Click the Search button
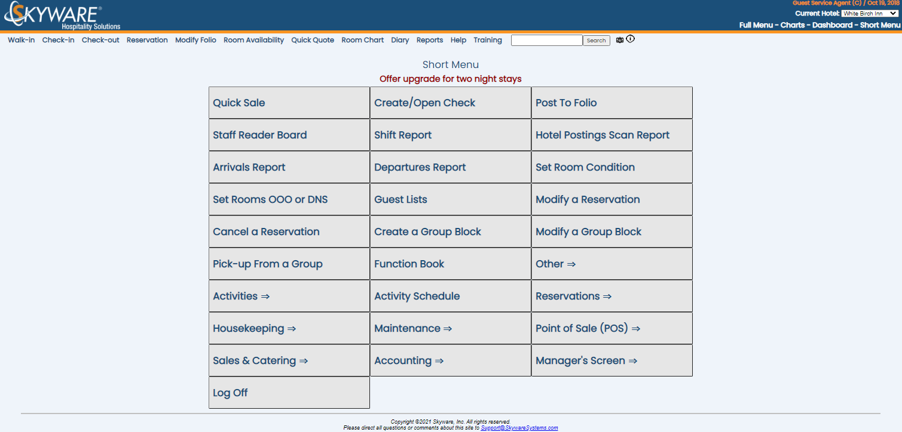 click(596, 41)
